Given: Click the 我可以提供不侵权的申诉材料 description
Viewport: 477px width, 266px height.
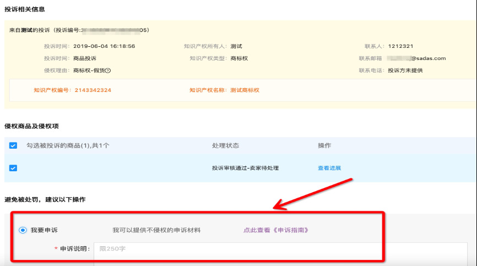Looking at the screenshot, I should coord(156,230).
